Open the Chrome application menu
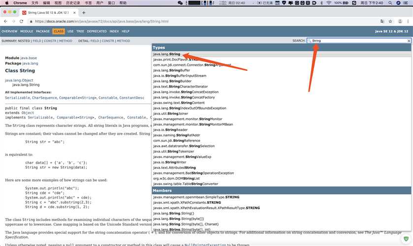The height and width of the screenshot is (246, 413). 20,3
